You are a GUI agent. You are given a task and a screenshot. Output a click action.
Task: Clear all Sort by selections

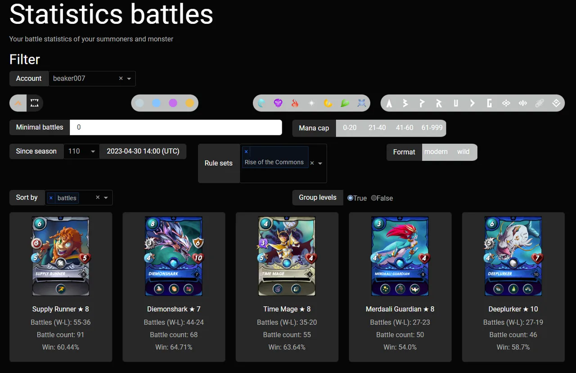(x=98, y=198)
